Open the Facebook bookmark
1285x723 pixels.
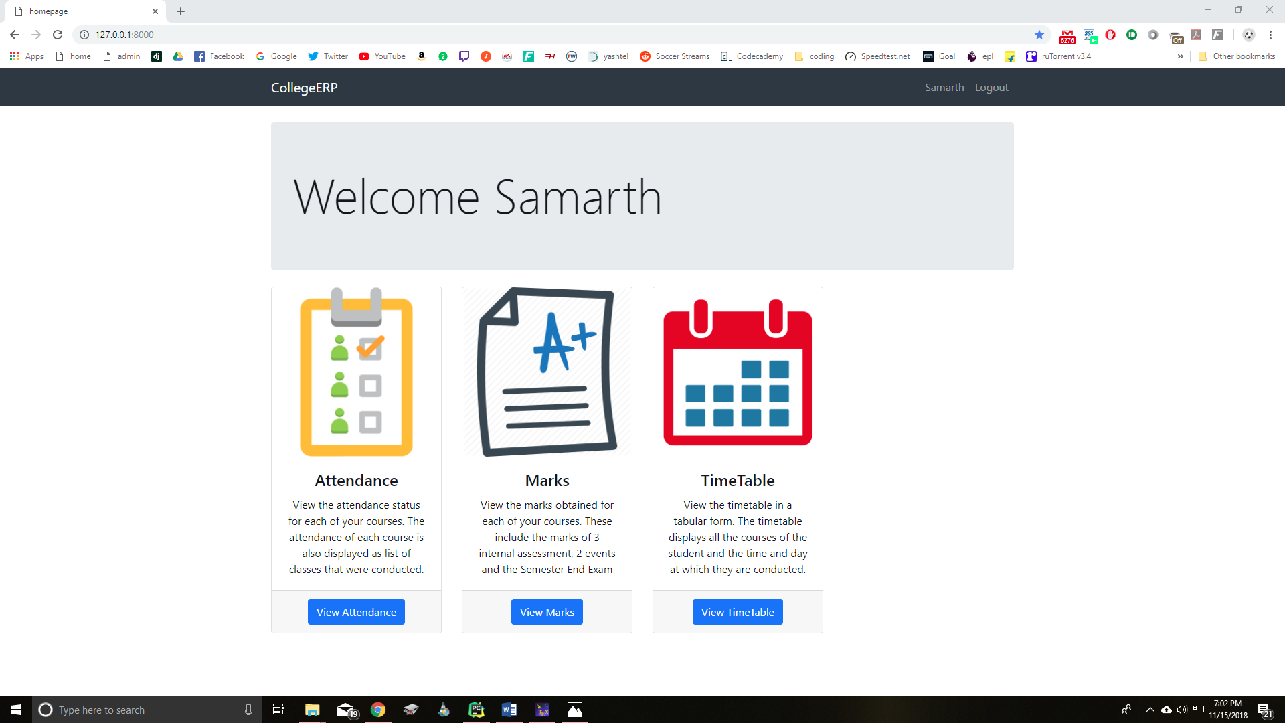(x=219, y=56)
